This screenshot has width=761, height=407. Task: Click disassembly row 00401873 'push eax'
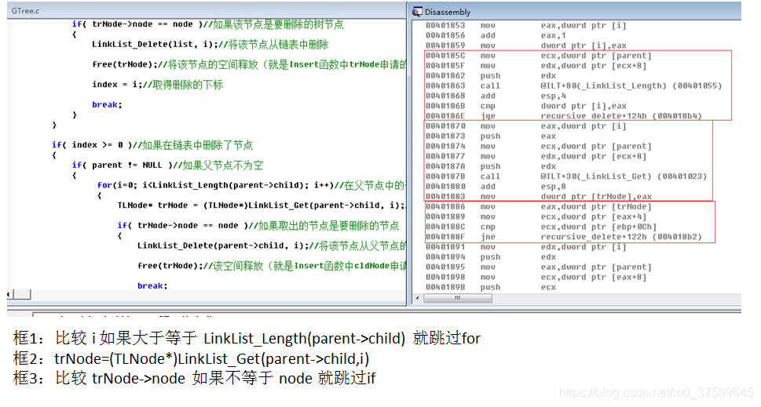pyautogui.click(x=491, y=136)
